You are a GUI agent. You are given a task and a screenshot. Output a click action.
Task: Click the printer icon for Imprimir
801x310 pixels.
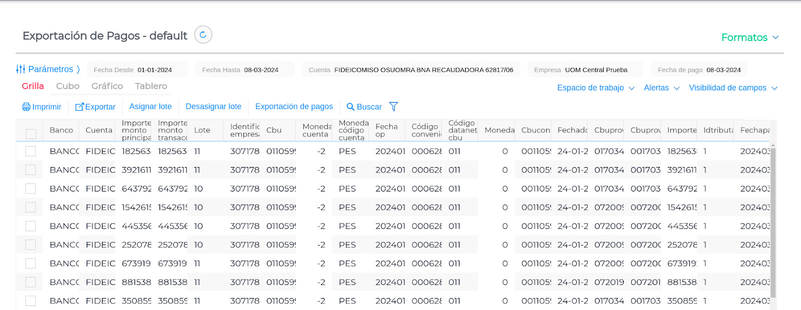tap(26, 107)
